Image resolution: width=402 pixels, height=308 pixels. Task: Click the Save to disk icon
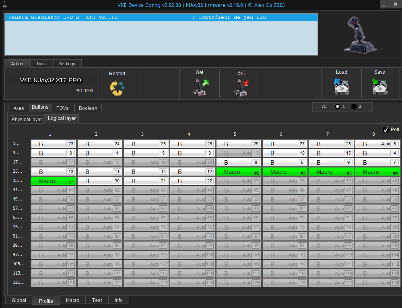(x=379, y=87)
